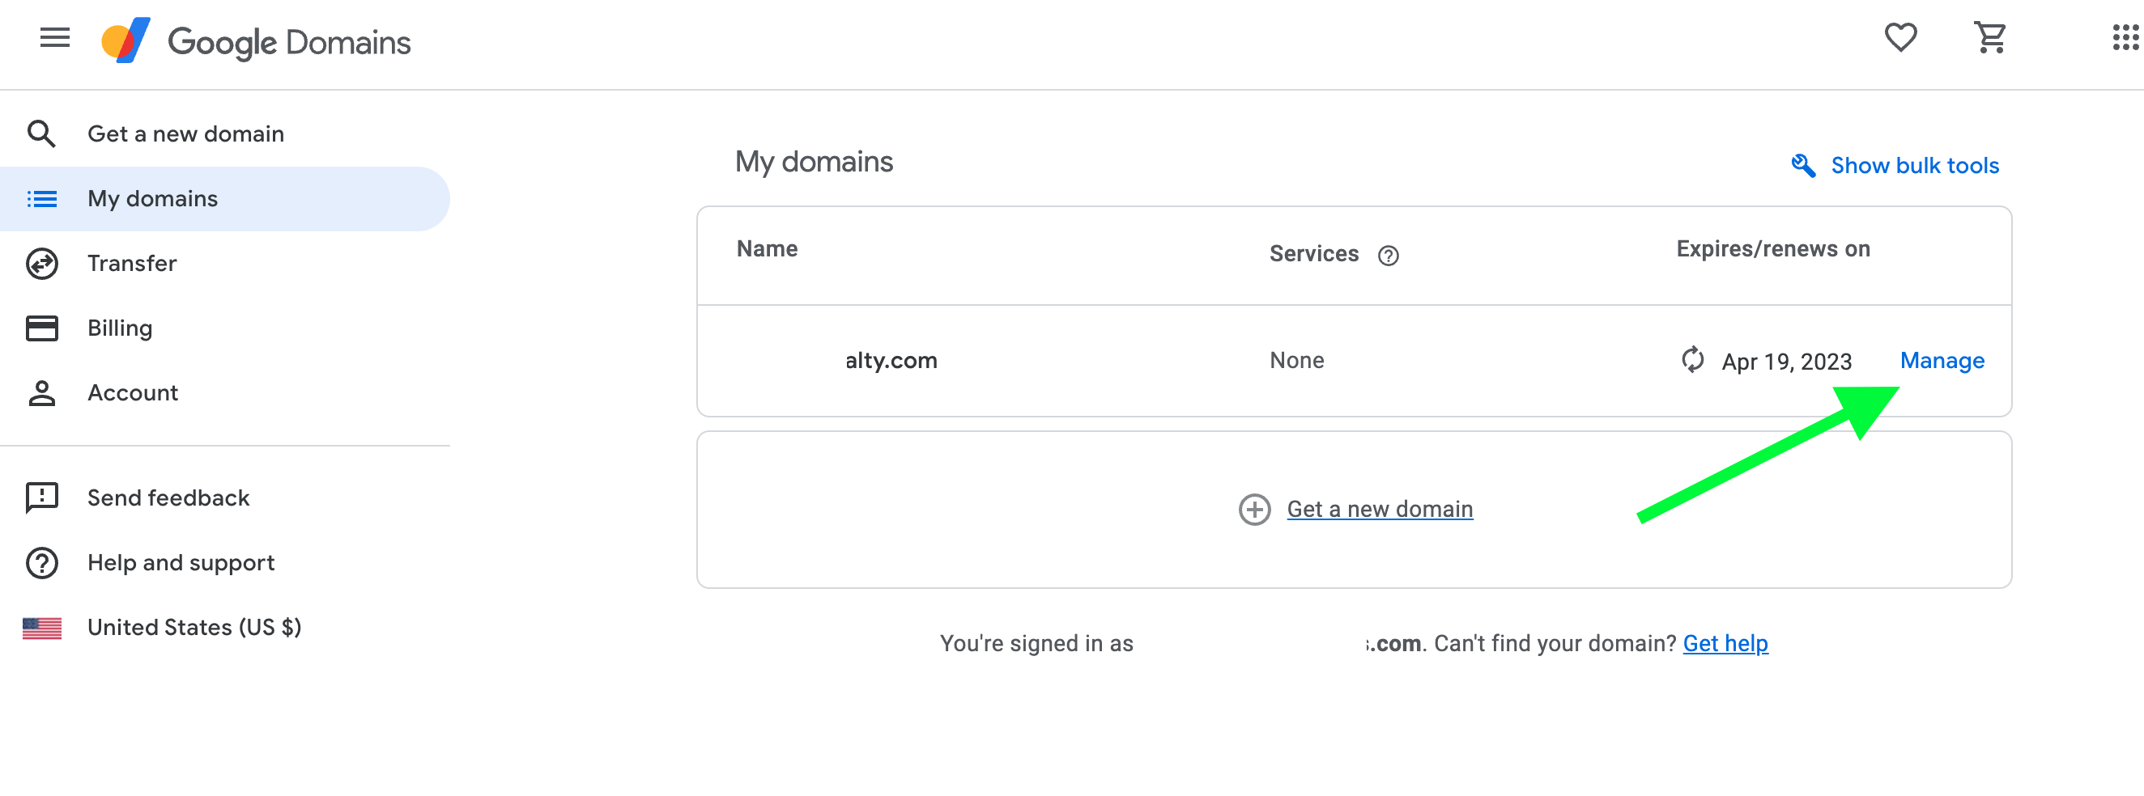Click Send feedback
Viewport: 2144px width, 796px height.
click(168, 497)
